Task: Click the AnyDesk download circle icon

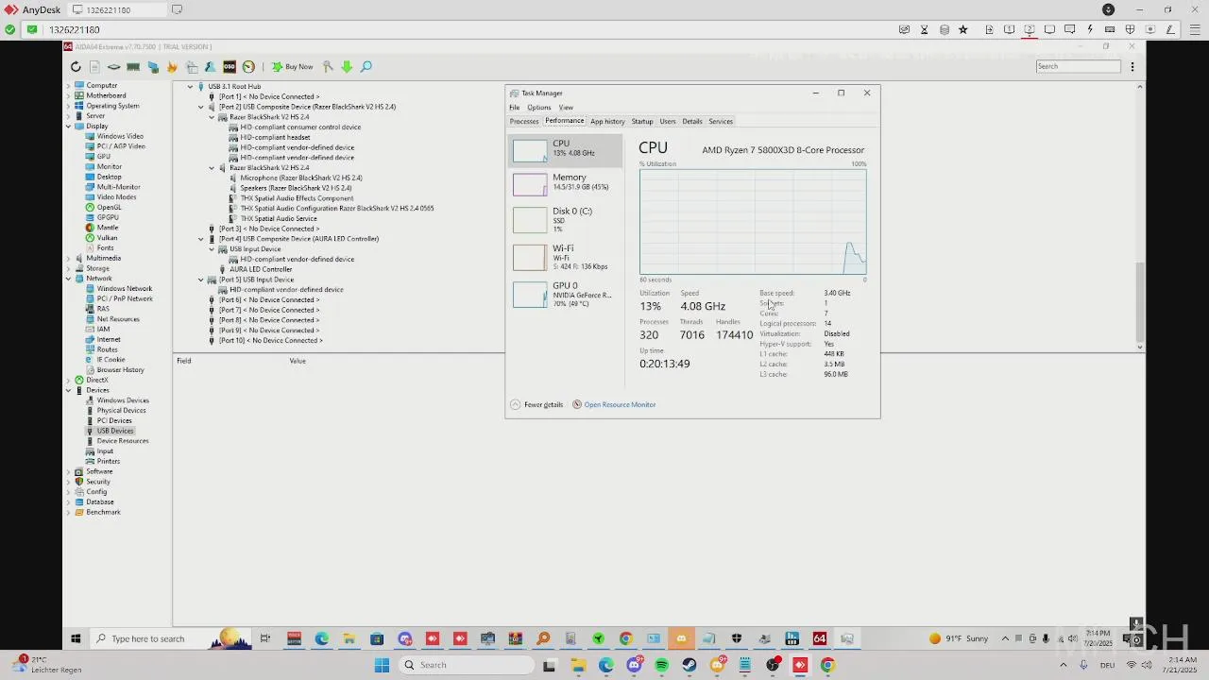Action: 1108,9
